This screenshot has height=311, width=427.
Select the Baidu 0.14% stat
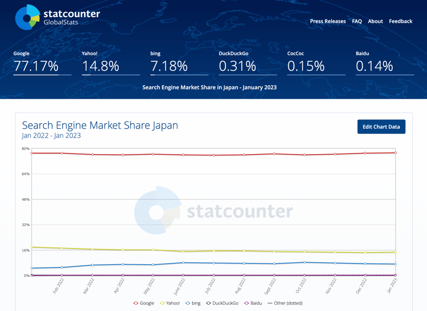coord(385,63)
